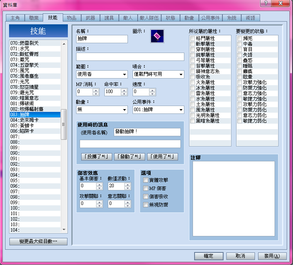Image resolution: width=293 pixels, height=265 pixels.
Task: Click message field containing 發動抽牌!
Action: (x=147, y=132)
